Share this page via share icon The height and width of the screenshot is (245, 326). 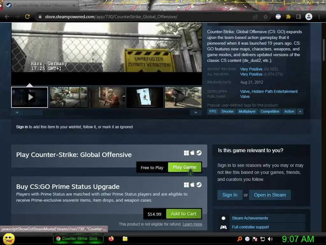pyautogui.click(x=255, y=17)
